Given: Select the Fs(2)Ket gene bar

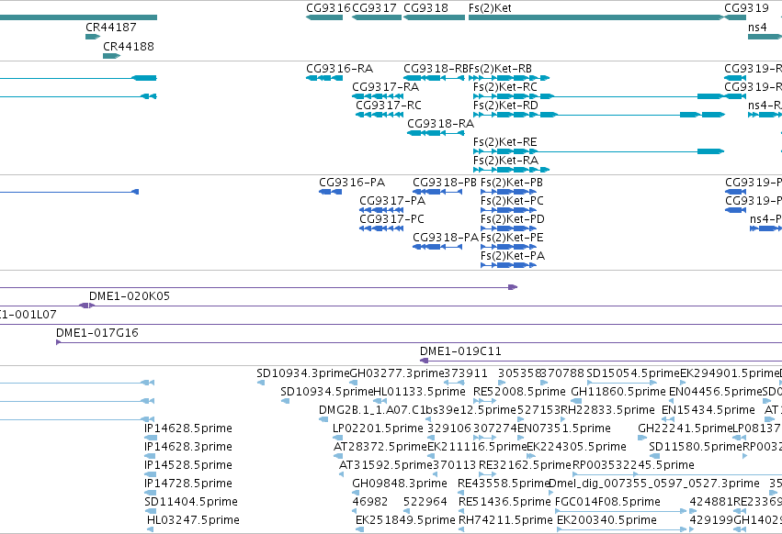Looking at the screenshot, I should (596, 17).
